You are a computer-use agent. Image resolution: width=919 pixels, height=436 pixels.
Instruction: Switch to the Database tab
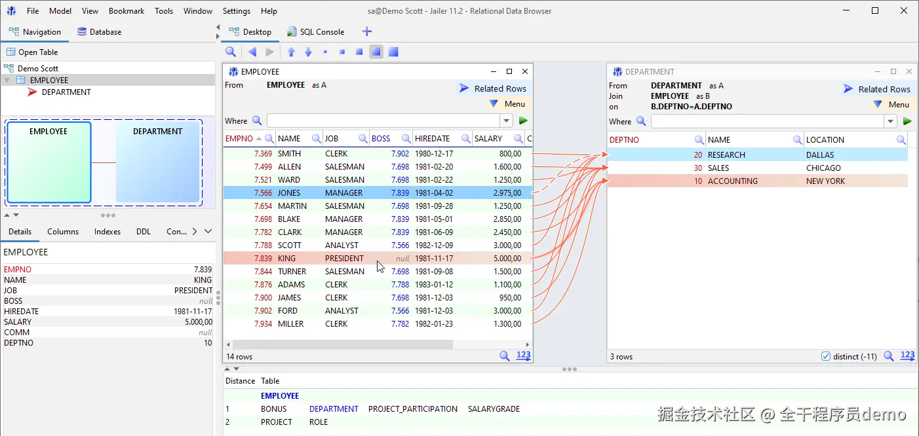[99, 31]
